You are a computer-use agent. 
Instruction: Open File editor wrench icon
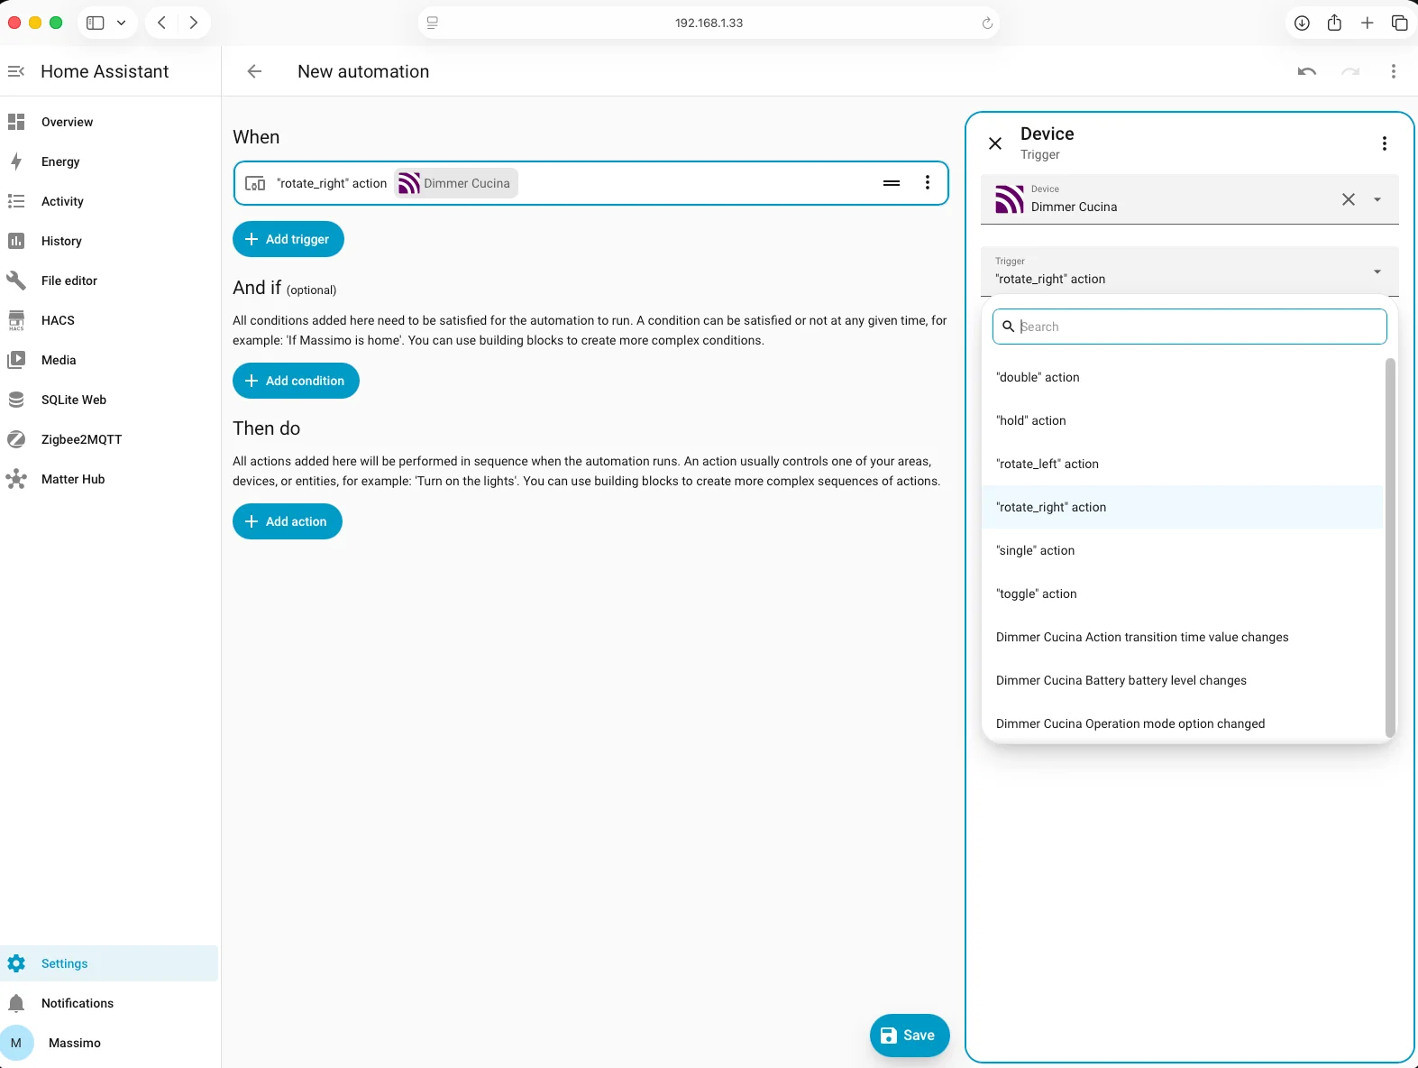[x=16, y=281]
